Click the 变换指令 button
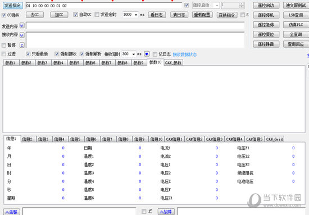Image resolution: width=309 pixels, height=215 pixels. point(226,15)
